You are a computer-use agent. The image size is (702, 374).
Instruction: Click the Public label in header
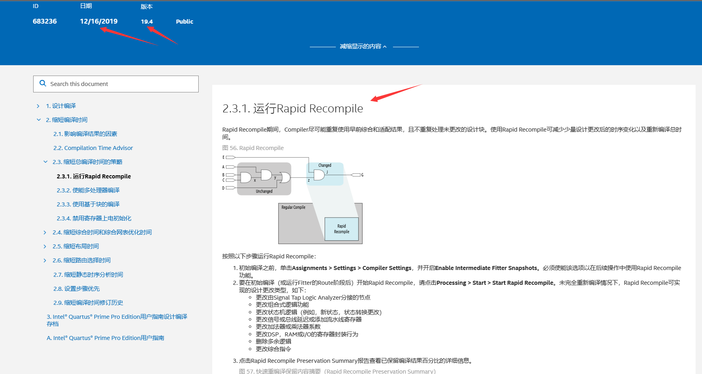185,22
